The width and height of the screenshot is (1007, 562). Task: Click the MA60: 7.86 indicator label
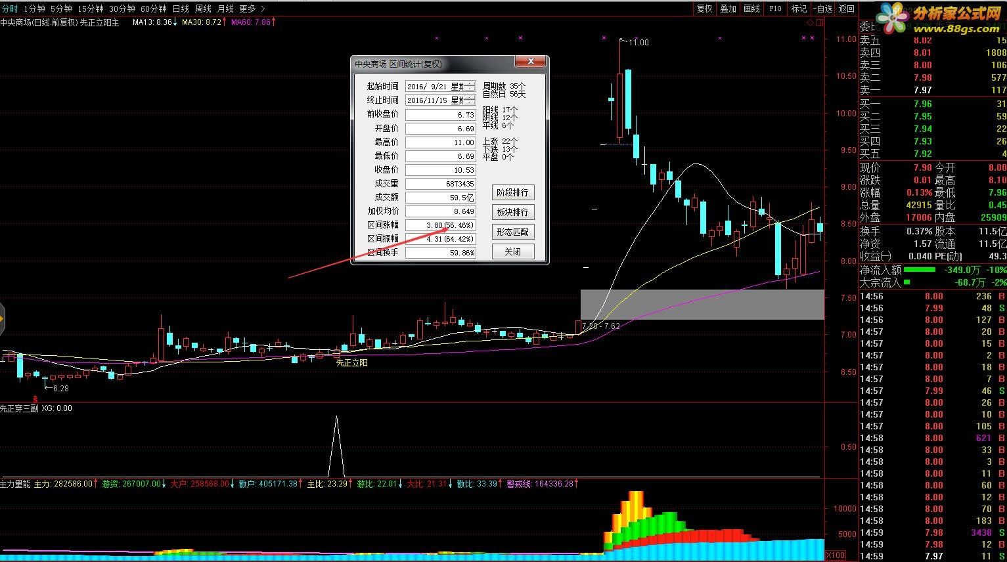pyautogui.click(x=253, y=22)
